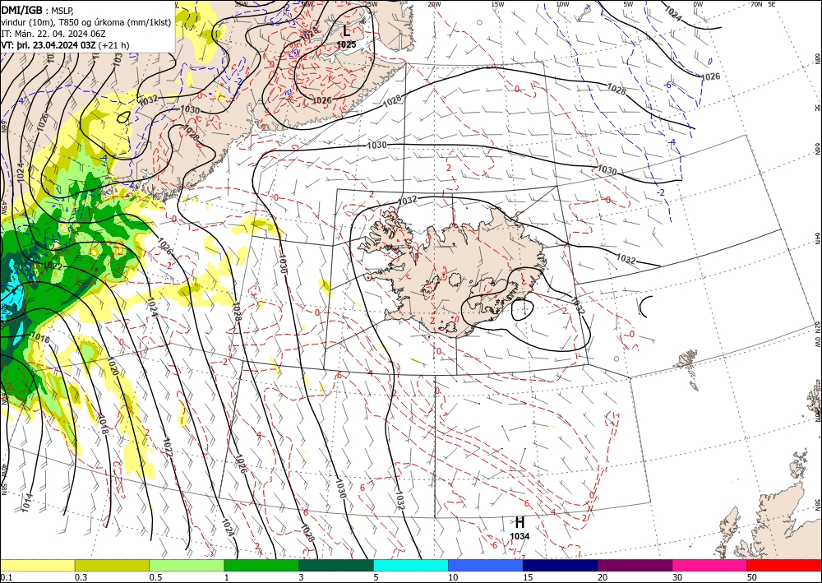
Task: Choose the navy 15–20 mm legend swatch
Action: click(561, 565)
